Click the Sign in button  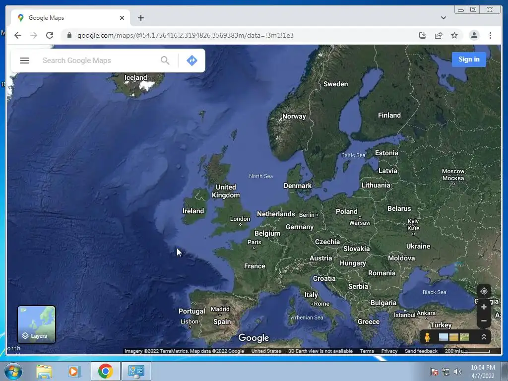coord(469,60)
